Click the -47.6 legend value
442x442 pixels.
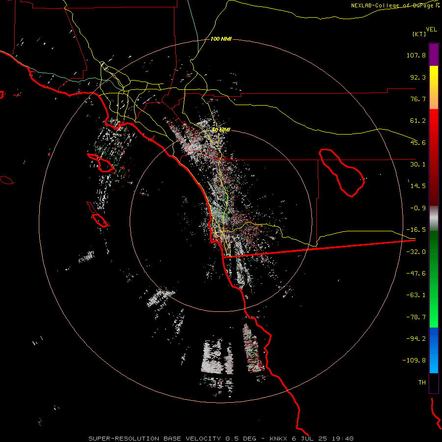tap(416, 274)
